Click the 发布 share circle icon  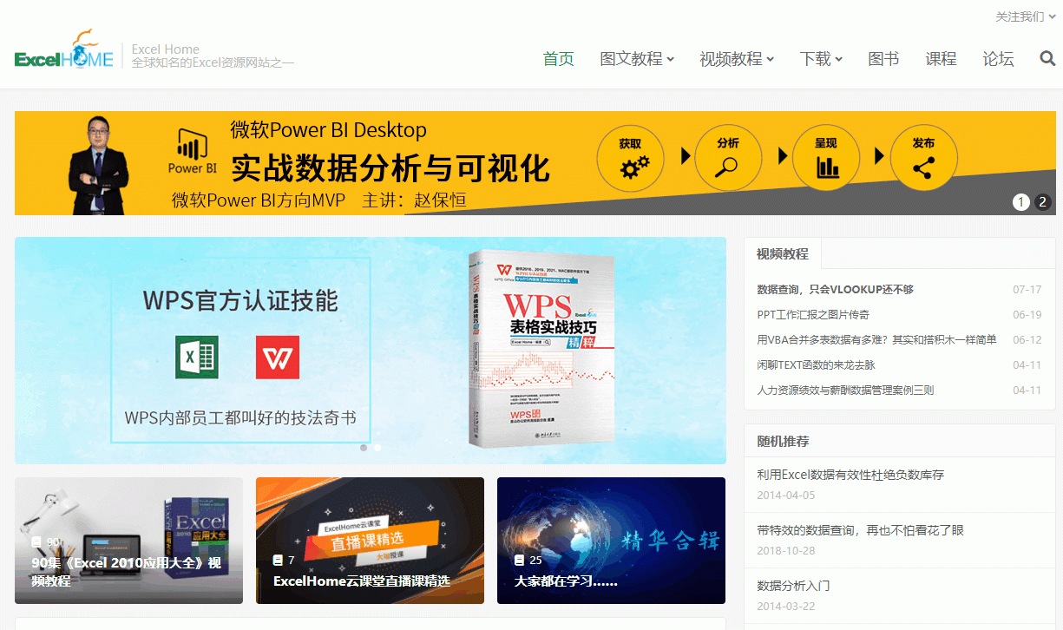[x=924, y=159]
